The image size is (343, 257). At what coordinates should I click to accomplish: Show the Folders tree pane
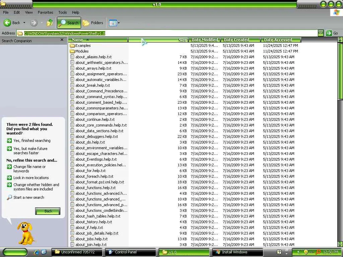tap(93, 23)
